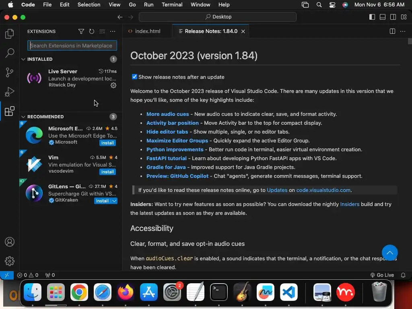This screenshot has height=309, width=412.
Task: Open Control Center in menu bar
Action: pyautogui.click(x=332, y=5)
